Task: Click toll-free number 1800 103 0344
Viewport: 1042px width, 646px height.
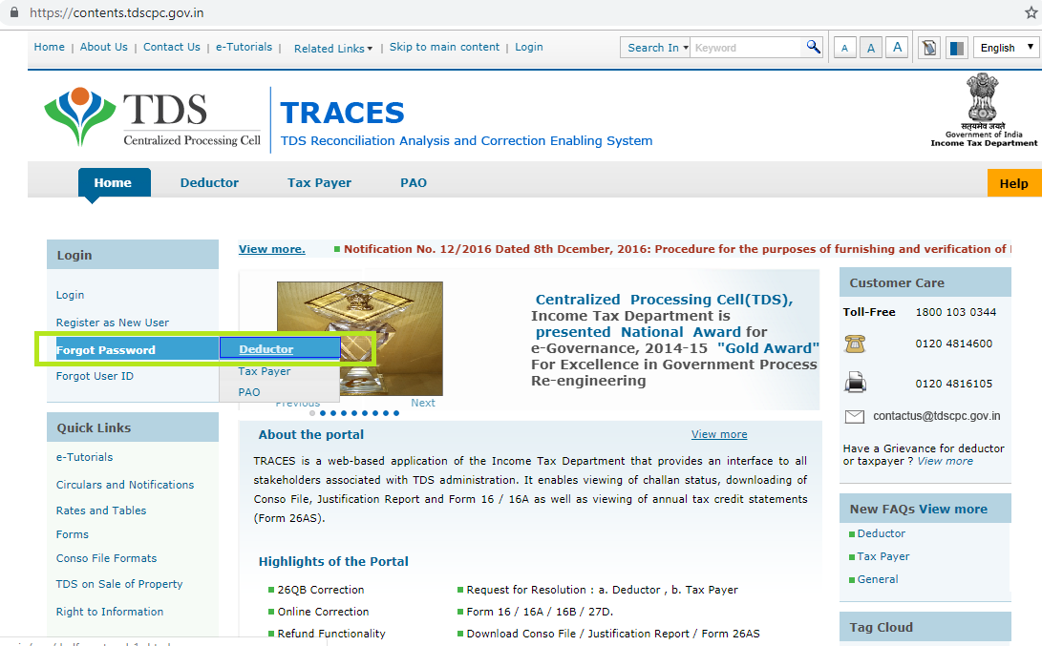Action: tap(956, 312)
